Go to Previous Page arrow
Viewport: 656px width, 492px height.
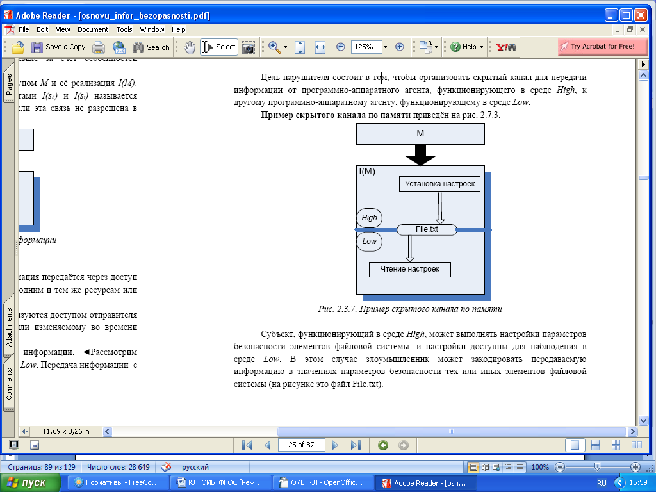click(268, 445)
